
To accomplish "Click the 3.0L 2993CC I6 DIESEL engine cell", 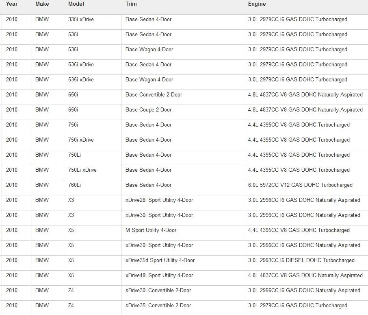I will pos(301,260).
